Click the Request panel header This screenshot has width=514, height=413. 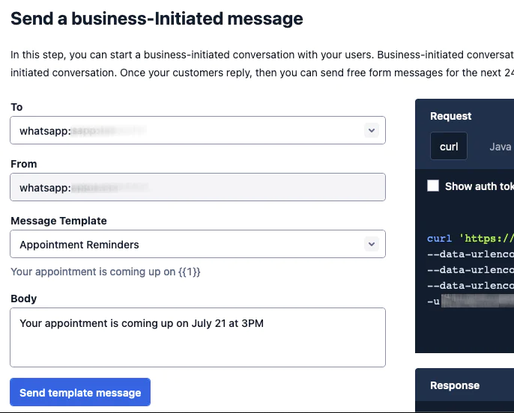pos(451,116)
